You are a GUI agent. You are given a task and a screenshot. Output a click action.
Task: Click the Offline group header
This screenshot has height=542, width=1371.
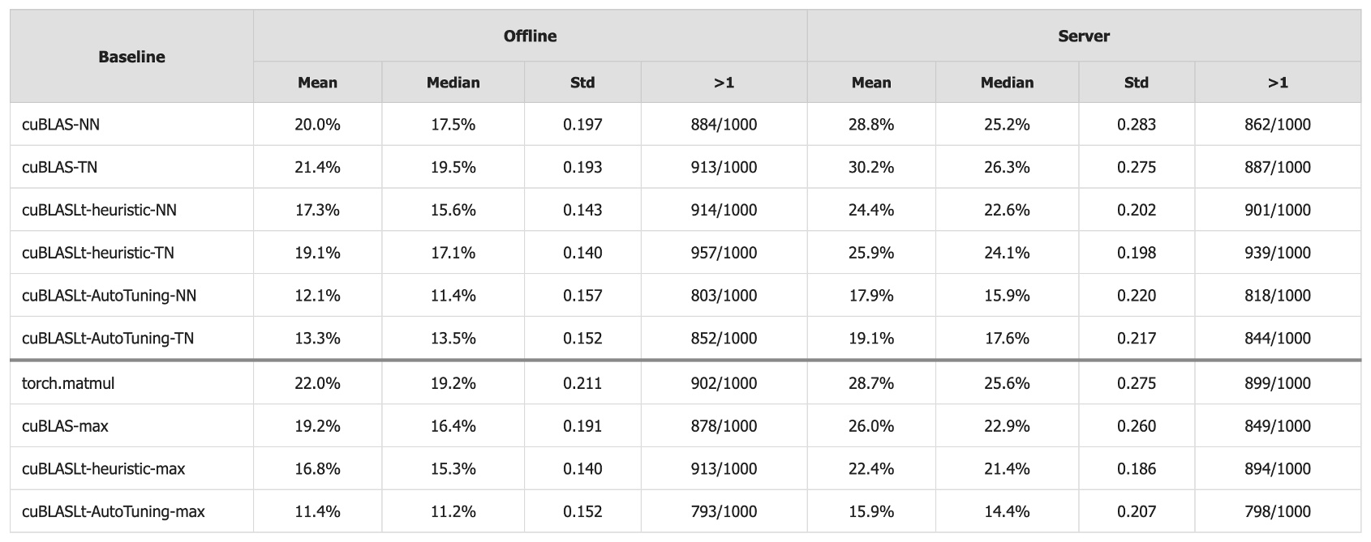tap(530, 36)
